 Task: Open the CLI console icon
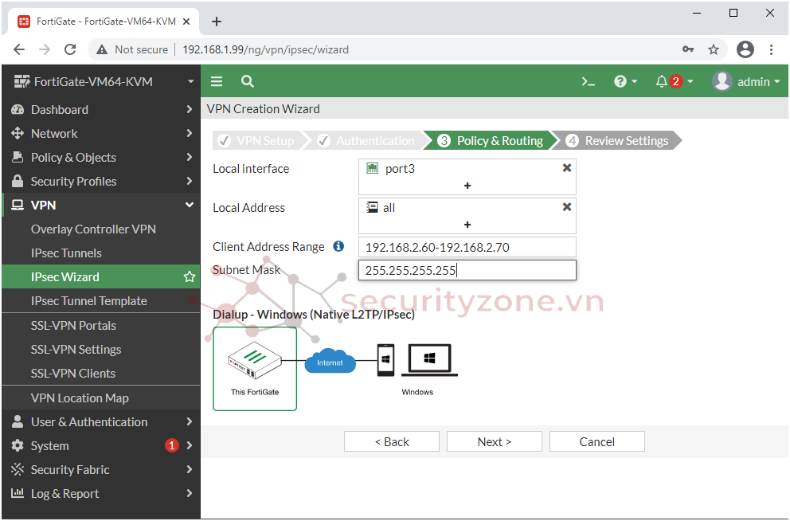click(588, 81)
